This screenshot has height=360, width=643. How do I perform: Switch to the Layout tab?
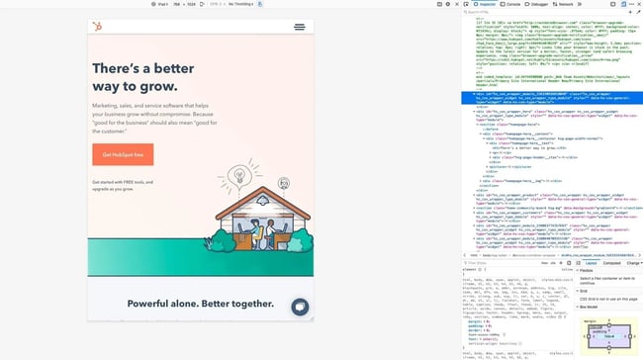[591, 263]
